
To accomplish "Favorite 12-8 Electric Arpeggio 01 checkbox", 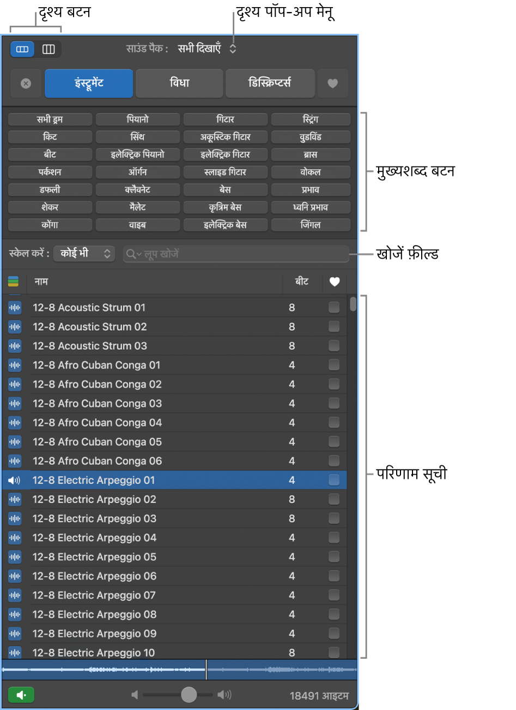I will coord(334,480).
